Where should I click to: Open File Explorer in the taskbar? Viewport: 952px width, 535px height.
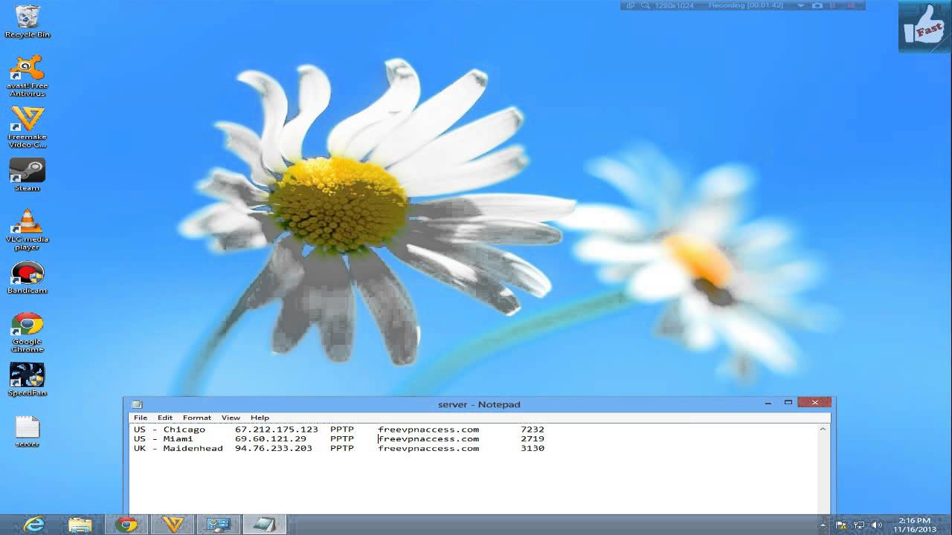click(x=80, y=524)
